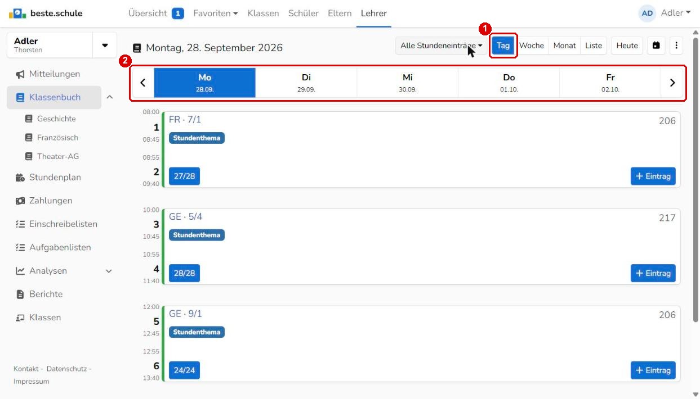Jump to today with Heute button

tap(627, 46)
